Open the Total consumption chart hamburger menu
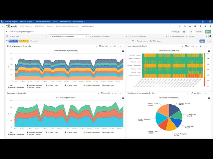The image size is (213, 159). click(209, 98)
